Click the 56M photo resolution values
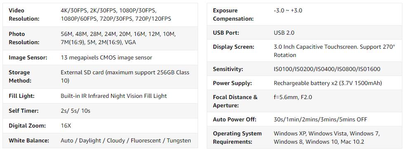The image size is (409, 154). [118, 38]
